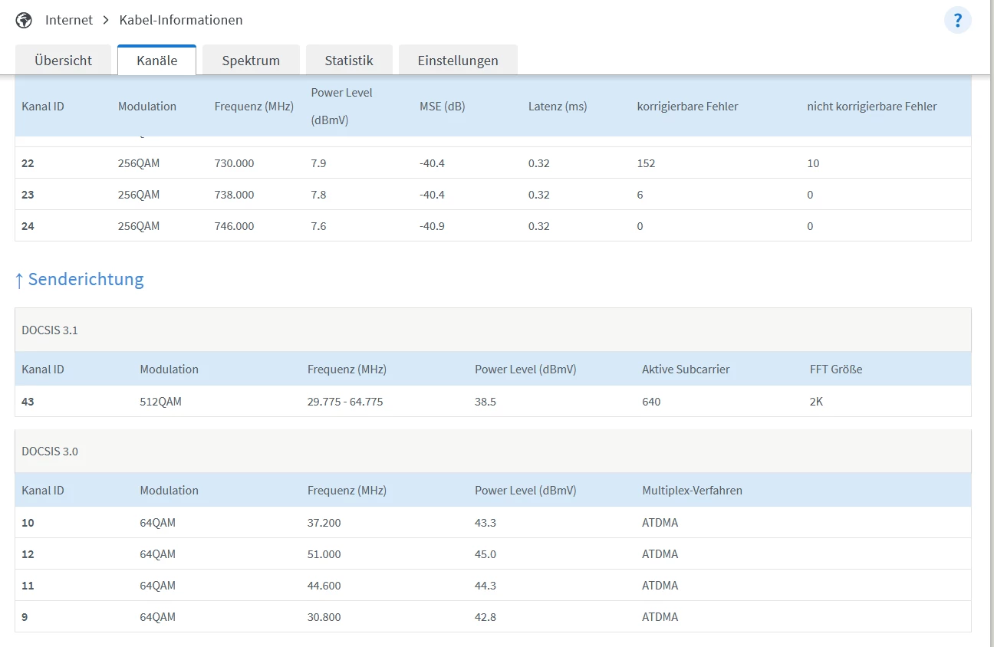994x647 pixels.
Task: Click the Internet breadcrumb link
Action: [x=69, y=20]
